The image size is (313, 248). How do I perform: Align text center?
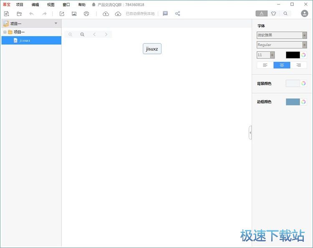282,65
